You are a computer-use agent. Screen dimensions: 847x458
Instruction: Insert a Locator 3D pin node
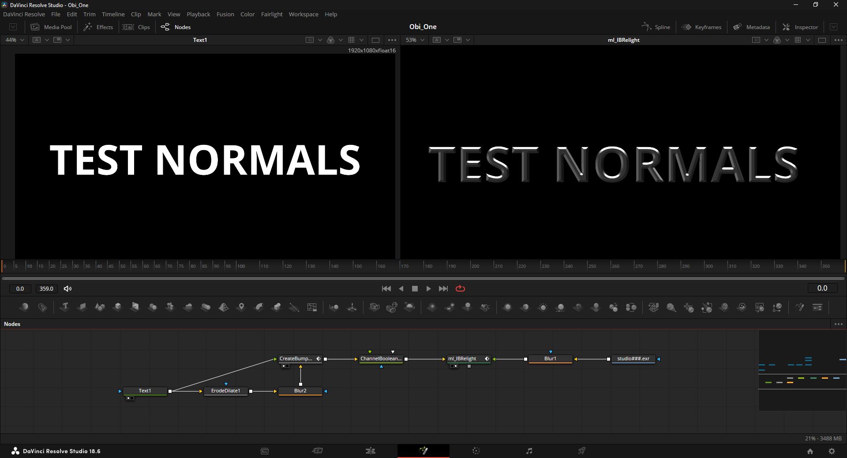coord(241,307)
